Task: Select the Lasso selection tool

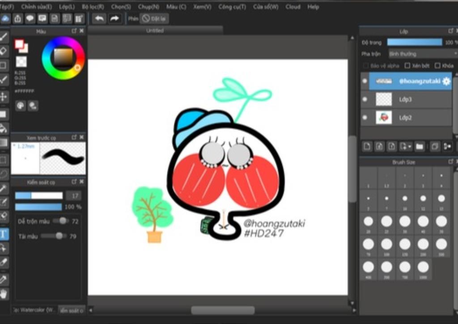Action: (x=4, y=174)
